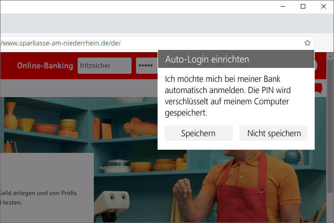Click the 'Geld anlegen und von Profis' text
This screenshot has height=223, width=334.
click(38, 193)
